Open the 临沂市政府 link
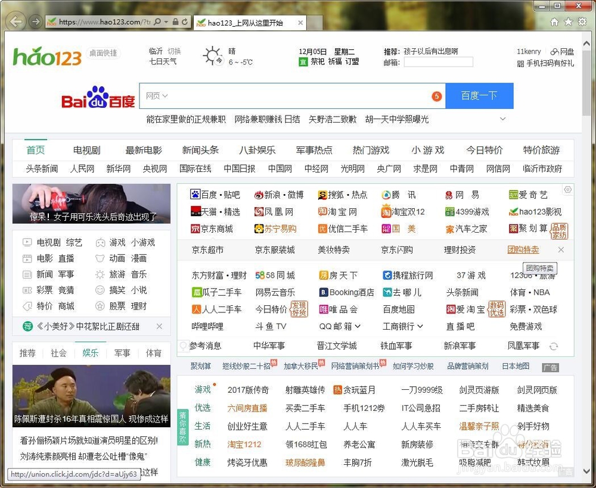Image resolution: width=596 pixels, height=488 pixels. pos(542,168)
